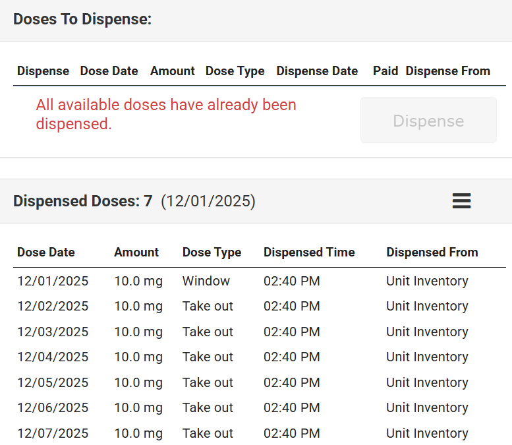Click the Dose Date header in Dispensed Doses
The height and width of the screenshot is (445, 512).
[x=46, y=252]
